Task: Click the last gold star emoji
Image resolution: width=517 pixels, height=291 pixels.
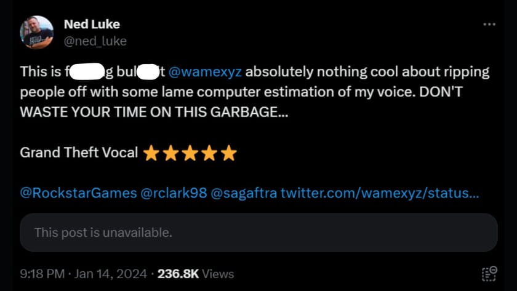Action: click(229, 153)
